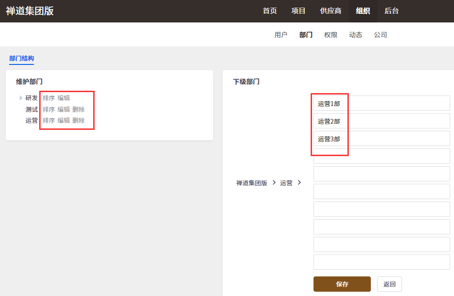Open the 组织 menu

click(x=363, y=11)
